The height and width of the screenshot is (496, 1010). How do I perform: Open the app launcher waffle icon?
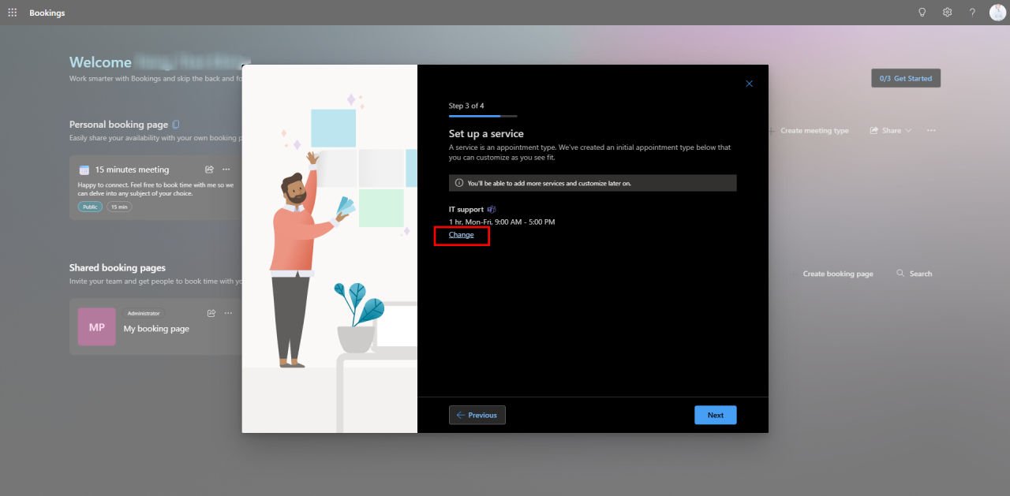coord(12,13)
